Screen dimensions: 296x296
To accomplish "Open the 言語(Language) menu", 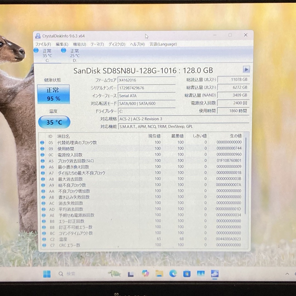I will point(163,44).
